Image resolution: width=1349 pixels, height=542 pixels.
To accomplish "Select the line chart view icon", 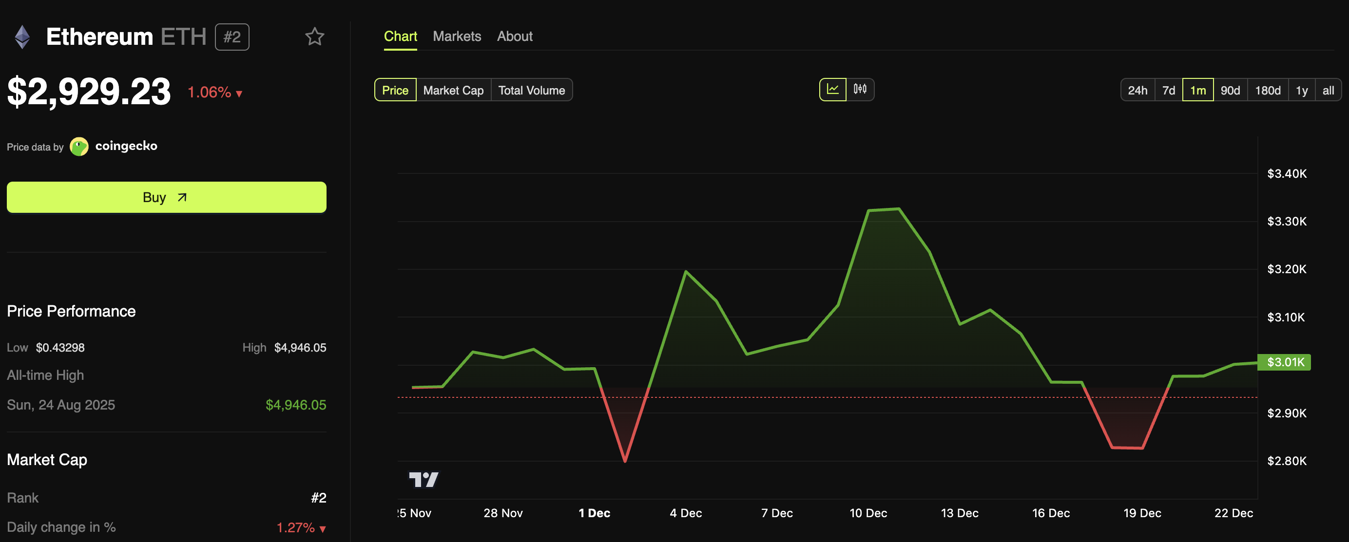I will point(833,90).
